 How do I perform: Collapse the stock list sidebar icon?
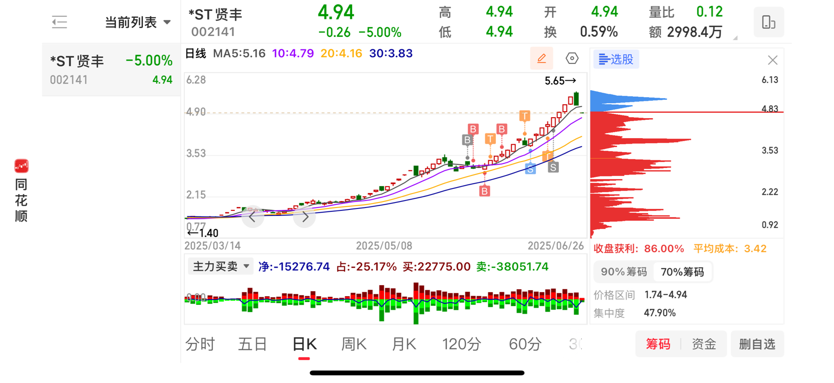coord(59,22)
